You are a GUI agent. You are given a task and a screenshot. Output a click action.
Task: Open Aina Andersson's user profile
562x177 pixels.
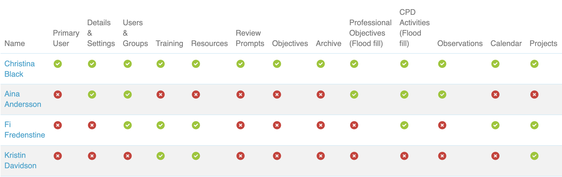pos(23,99)
